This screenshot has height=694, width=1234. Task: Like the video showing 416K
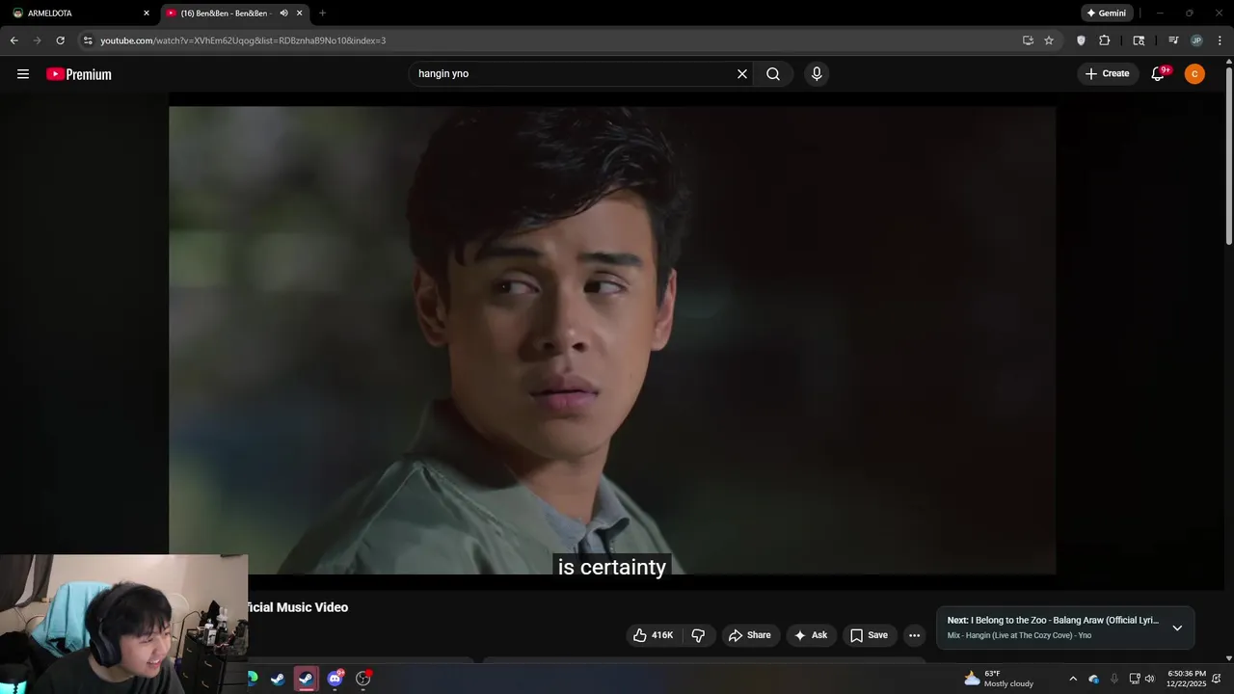[x=653, y=635]
